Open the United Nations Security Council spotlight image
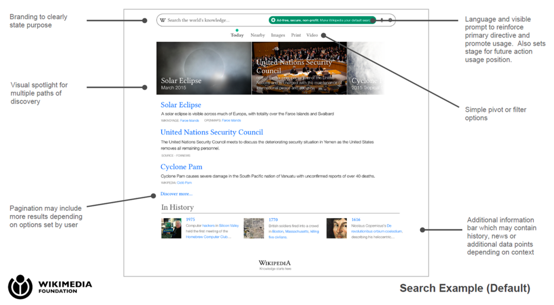The width and height of the screenshot is (554, 305). tap(299, 68)
